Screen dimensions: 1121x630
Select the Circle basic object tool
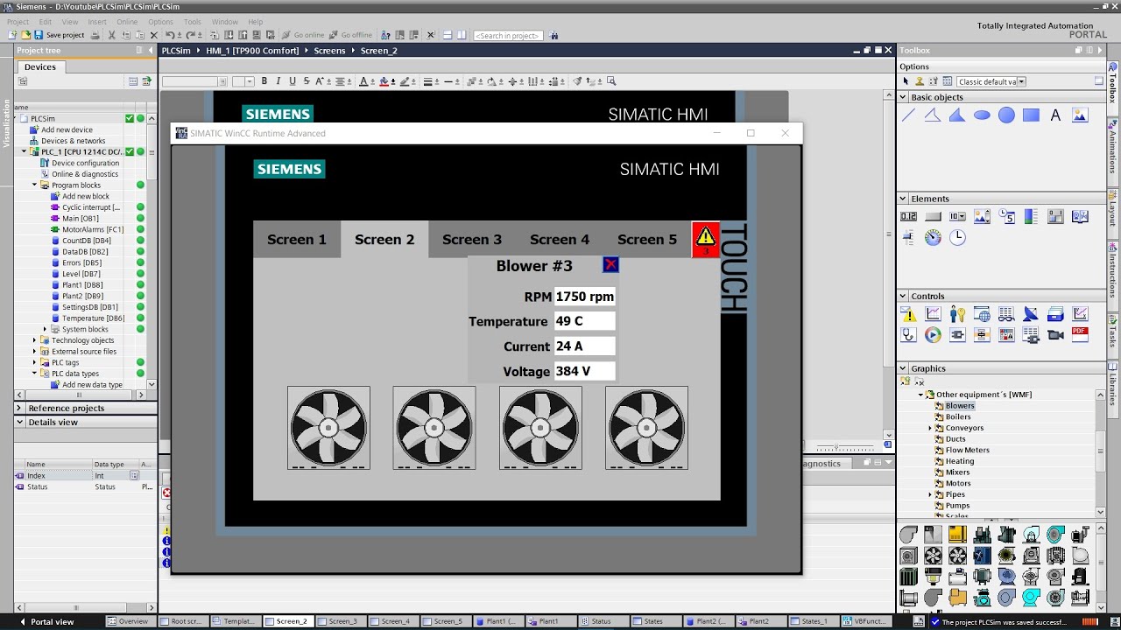[x=1006, y=115]
